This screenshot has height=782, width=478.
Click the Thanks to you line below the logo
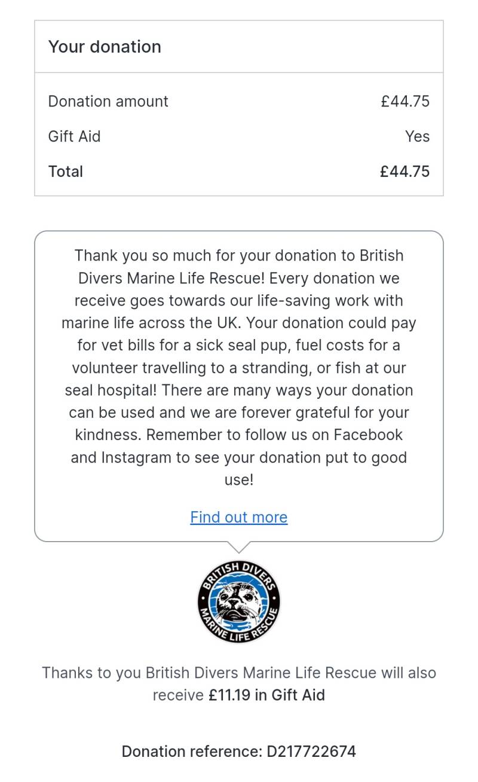click(238, 673)
